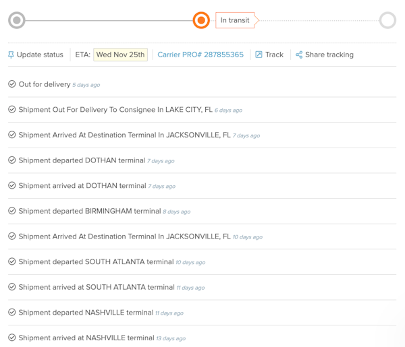Click the '8 days ago' timestamp
405x347 pixels.
(177, 212)
